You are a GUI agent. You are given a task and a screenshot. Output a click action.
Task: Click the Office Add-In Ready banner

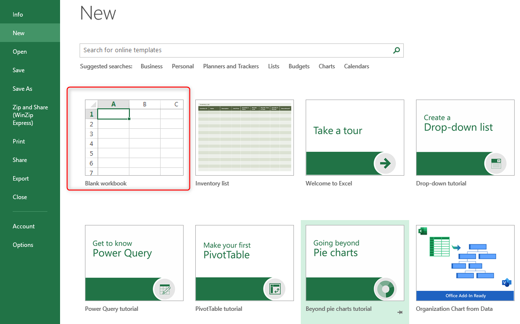465,296
